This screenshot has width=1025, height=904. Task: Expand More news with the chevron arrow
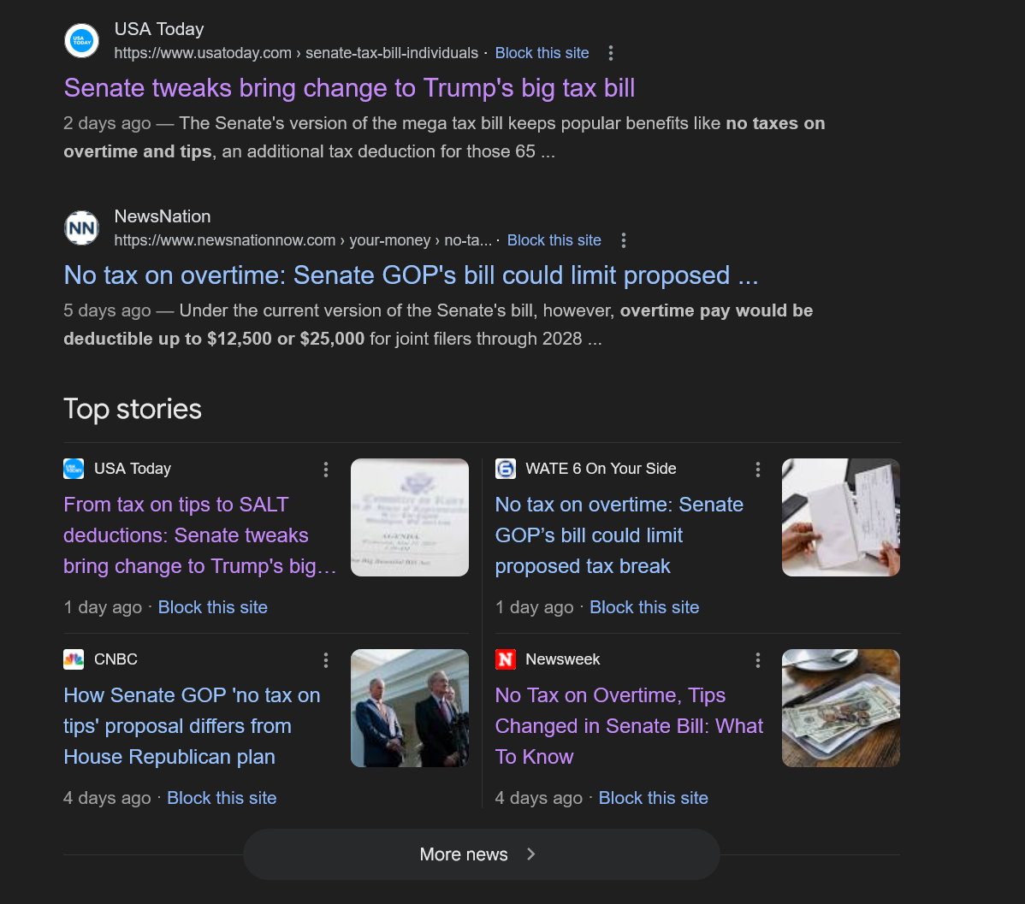(530, 854)
